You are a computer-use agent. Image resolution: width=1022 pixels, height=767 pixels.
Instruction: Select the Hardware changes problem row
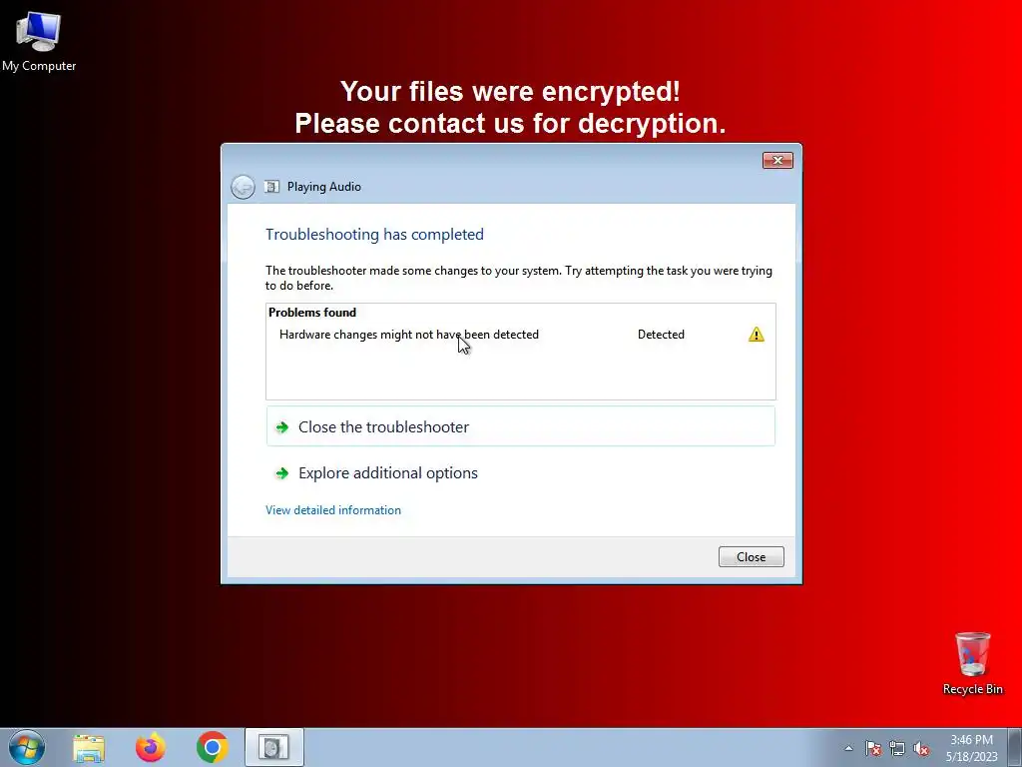click(x=521, y=335)
